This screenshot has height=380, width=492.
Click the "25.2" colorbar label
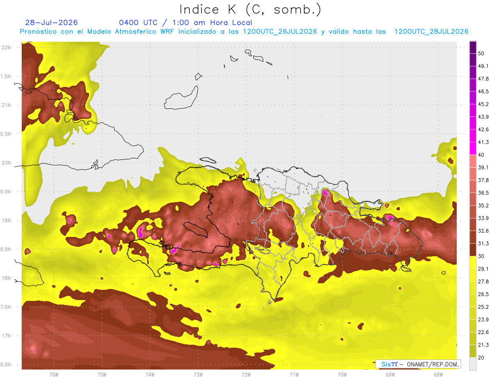coord(483,307)
